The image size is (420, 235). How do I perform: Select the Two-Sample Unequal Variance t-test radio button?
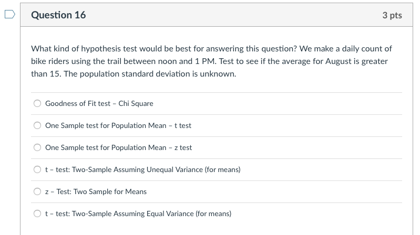[37, 170]
